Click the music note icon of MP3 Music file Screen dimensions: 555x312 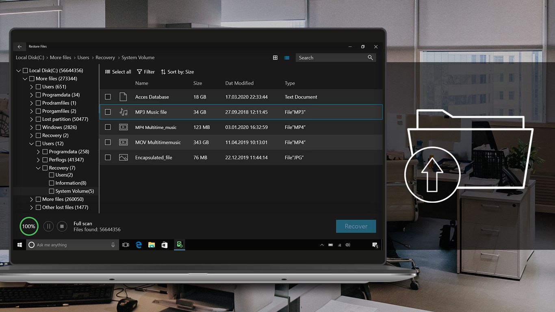124,112
